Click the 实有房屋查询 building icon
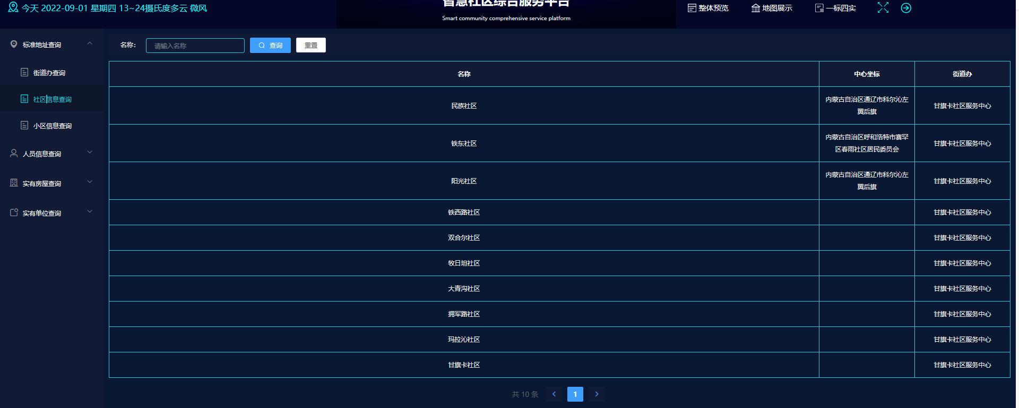This screenshot has height=408, width=1019. (x=14, y=183)
